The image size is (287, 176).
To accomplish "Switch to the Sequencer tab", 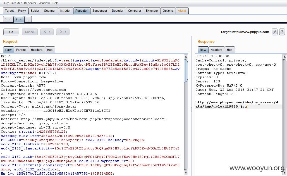I will point(100,11).
